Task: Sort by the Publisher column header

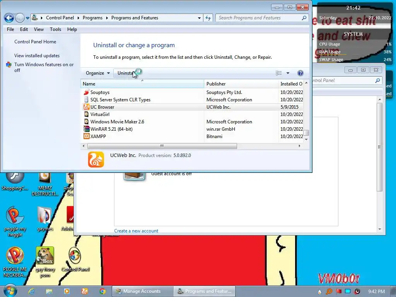Action: tap(241, 84)
